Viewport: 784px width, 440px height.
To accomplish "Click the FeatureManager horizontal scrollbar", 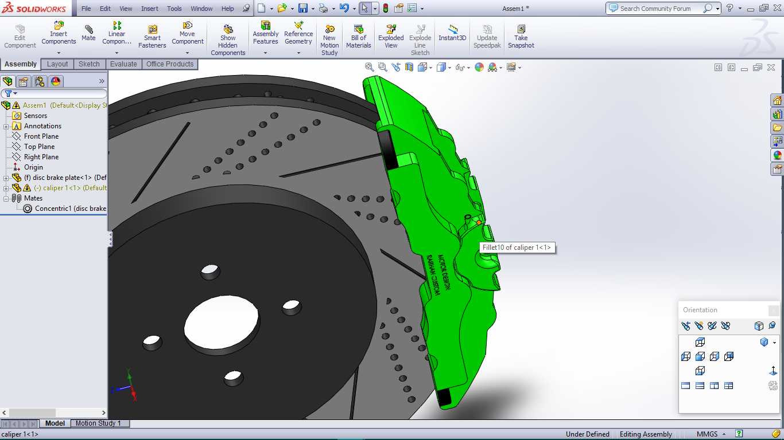I will (x=54, y=412).
